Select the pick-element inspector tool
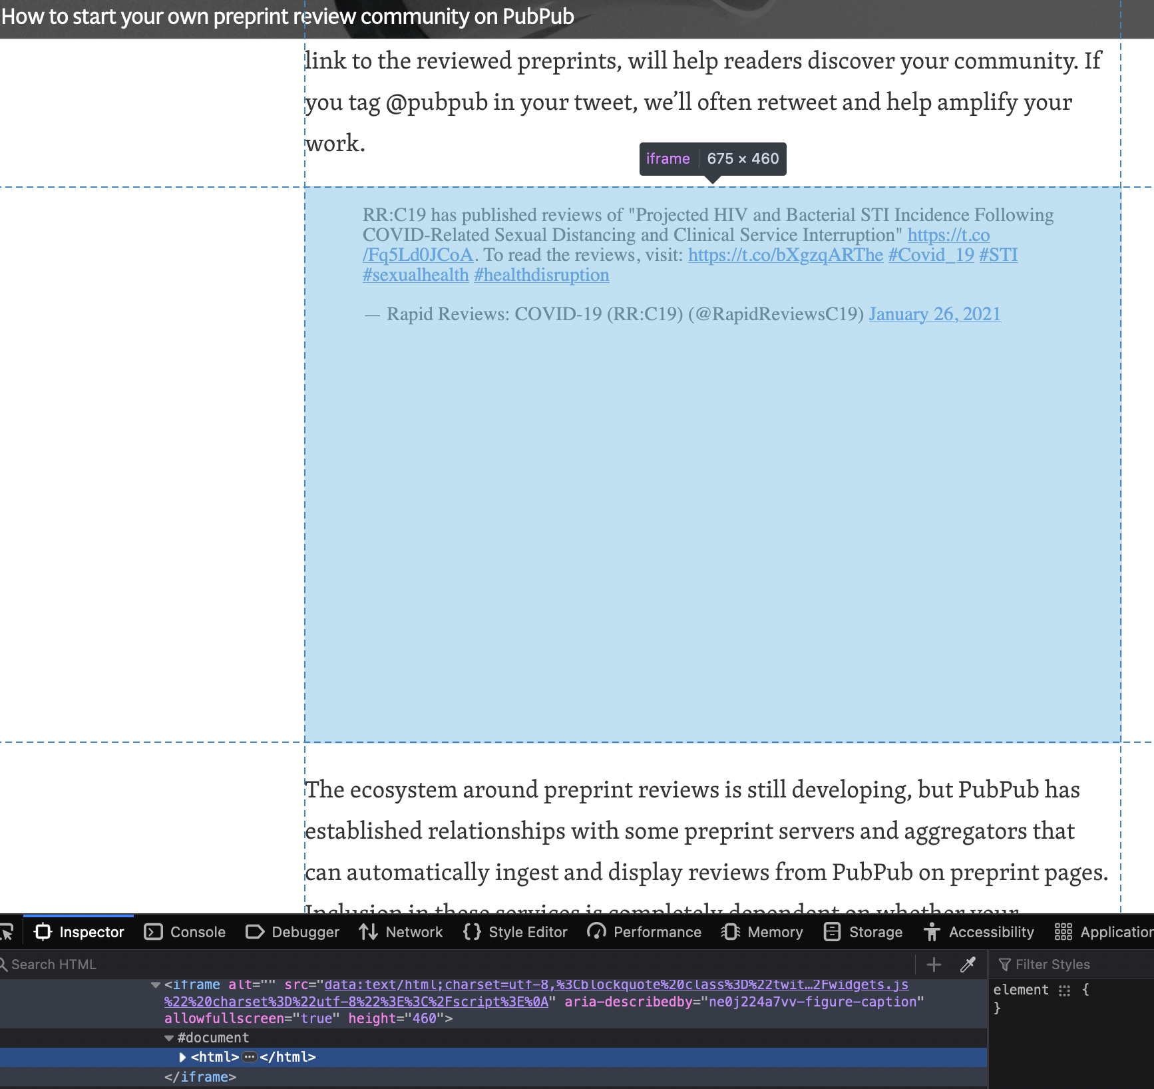Screen dimensions: 1154x1089 [x=8, y=932]
